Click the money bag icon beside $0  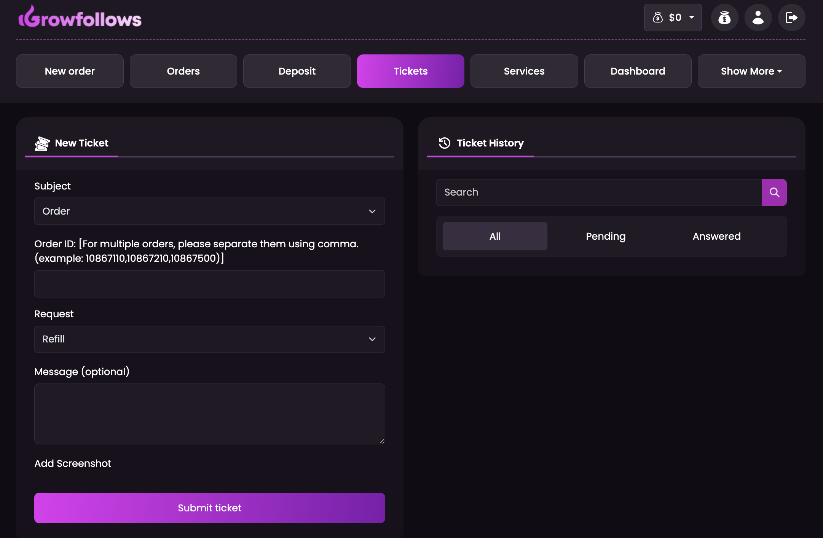coord(657,18)
